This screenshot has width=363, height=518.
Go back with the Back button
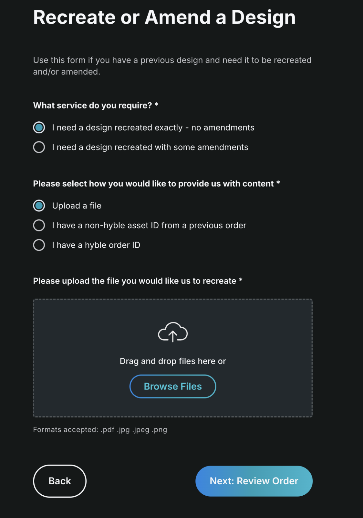[60, 481]
